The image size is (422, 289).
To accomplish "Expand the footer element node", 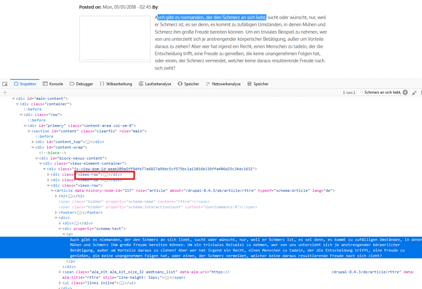I will pos(56,212).
